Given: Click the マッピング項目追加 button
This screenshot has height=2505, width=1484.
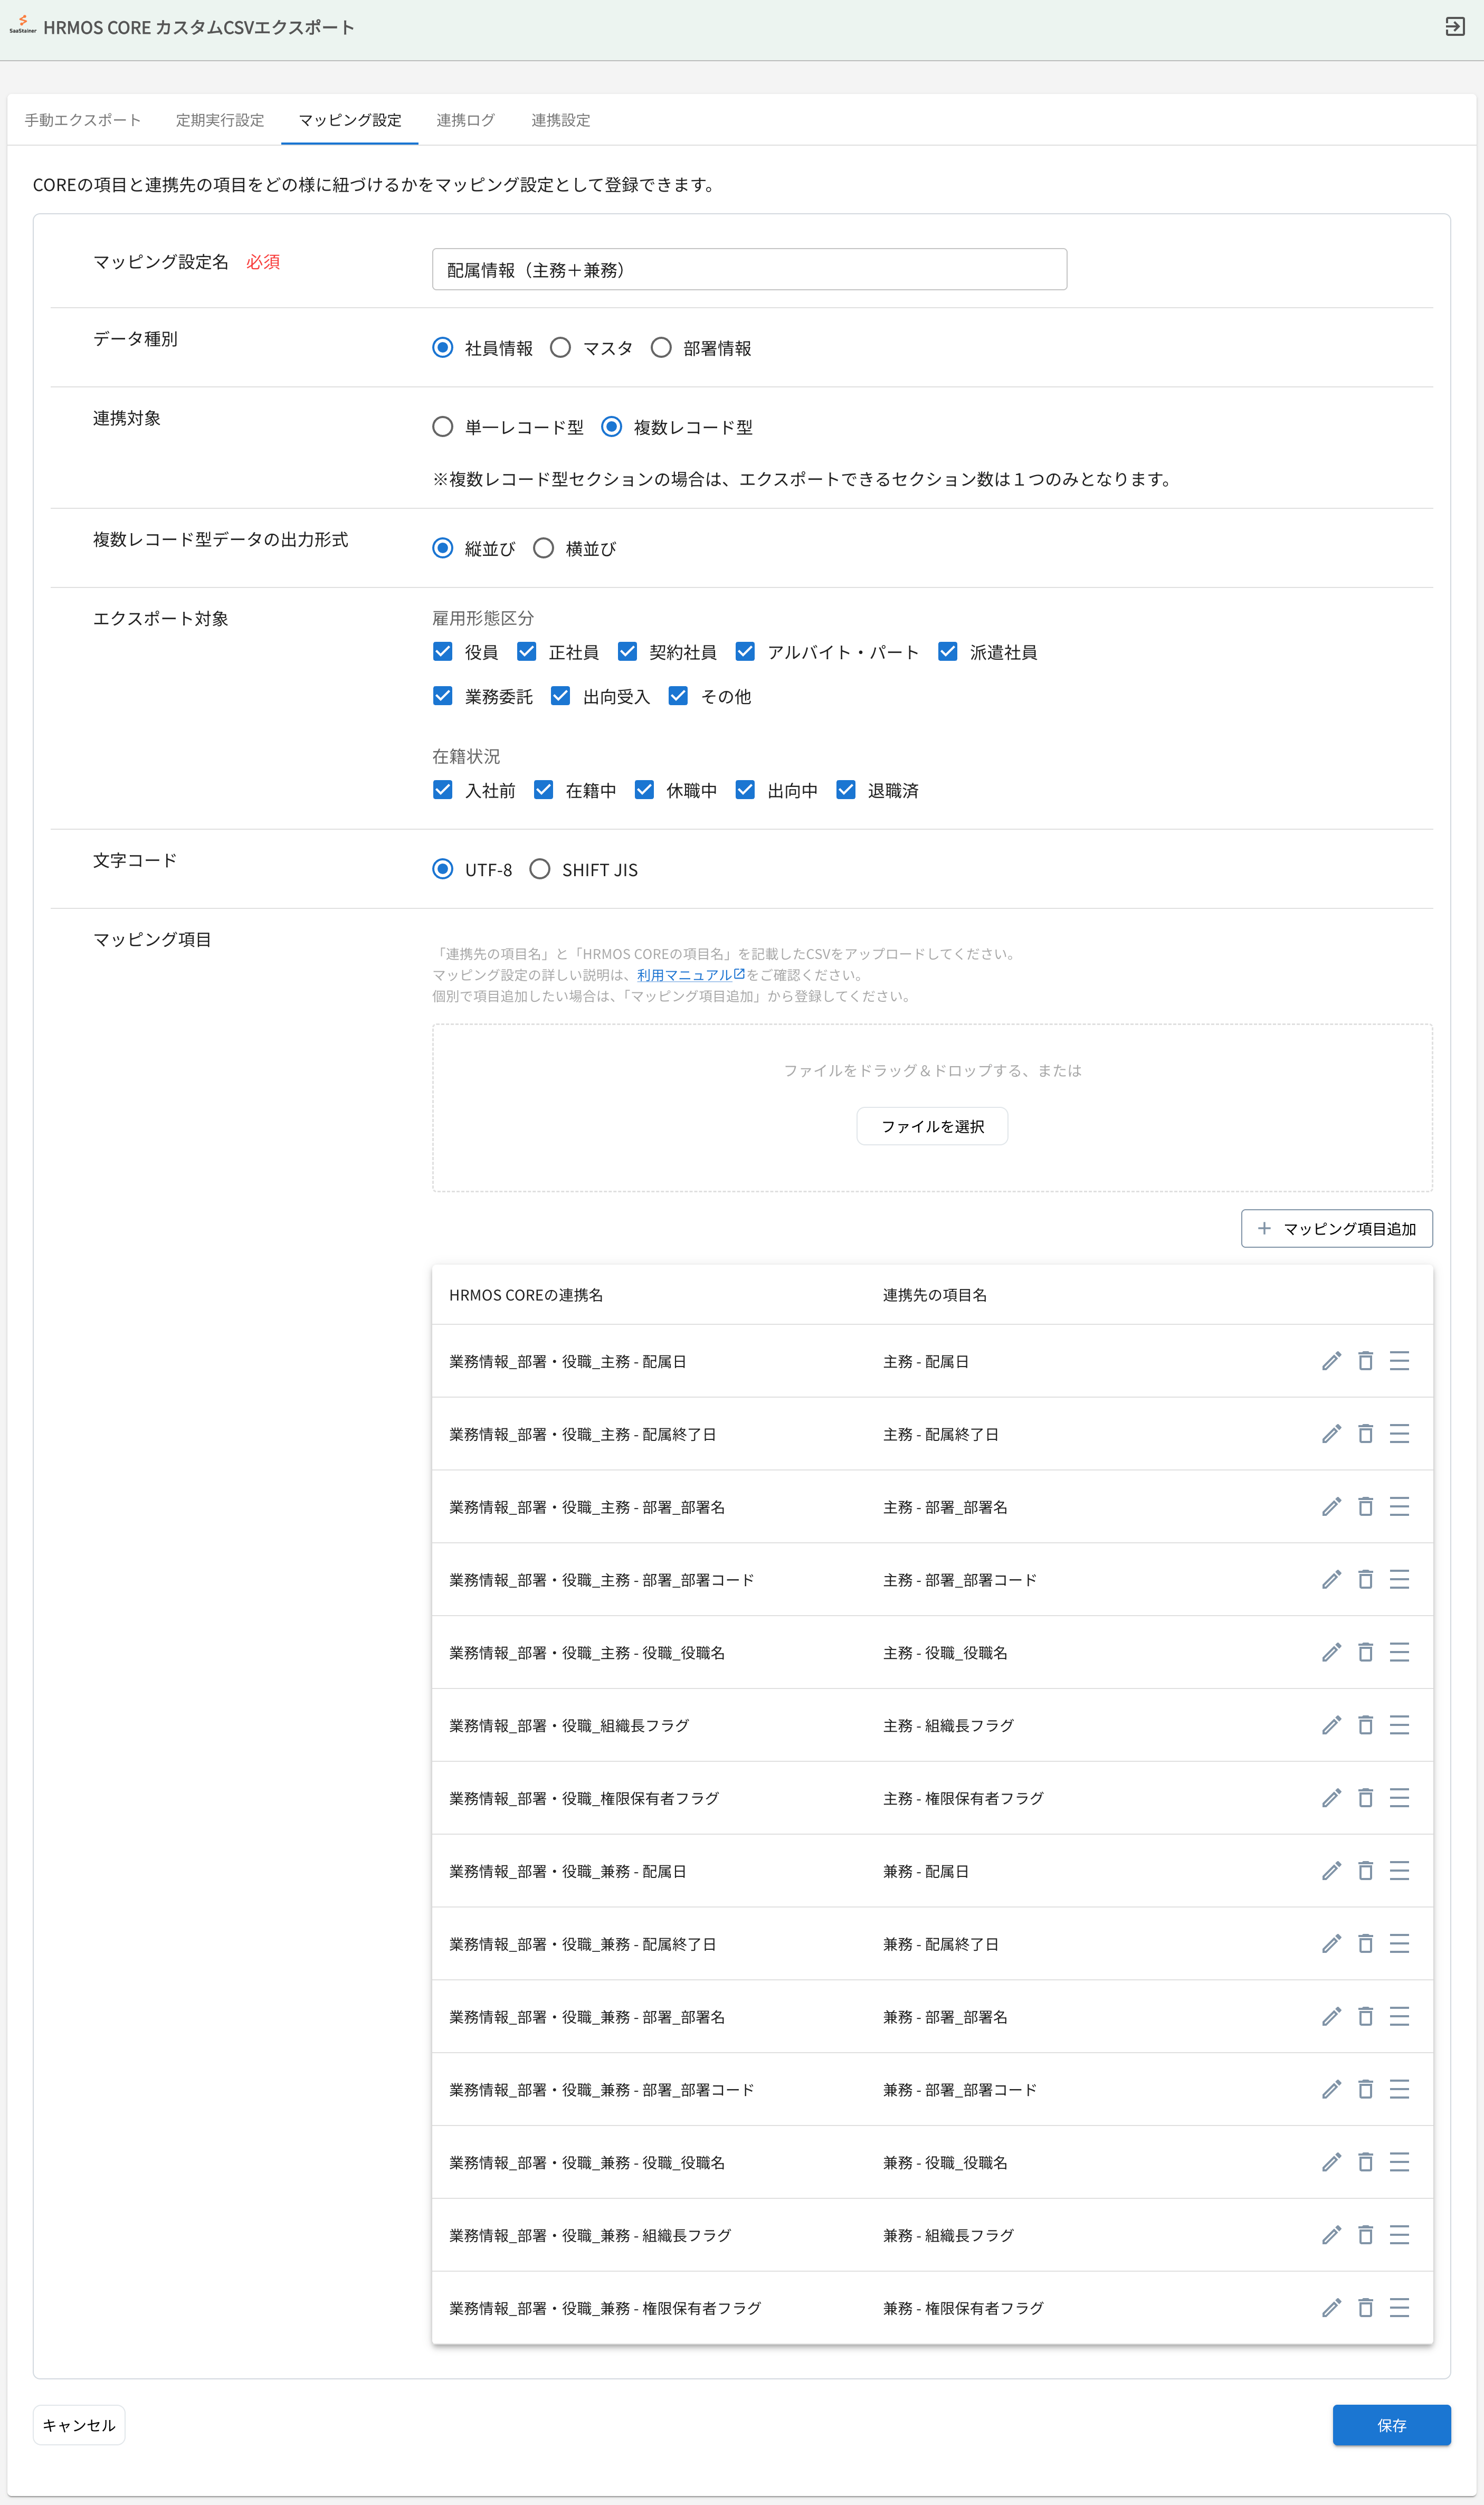Looking at the screenshot, I should 1336,1228.
